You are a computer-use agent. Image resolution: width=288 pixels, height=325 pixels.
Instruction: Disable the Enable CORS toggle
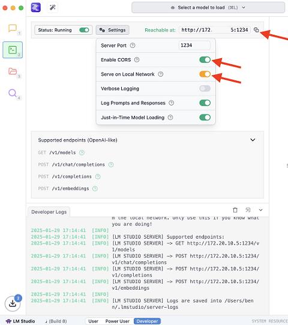[x=205, y=60]
